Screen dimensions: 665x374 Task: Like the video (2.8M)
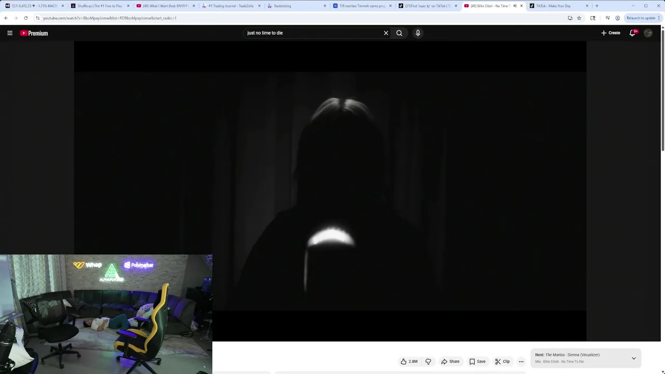tap(409, 362)
